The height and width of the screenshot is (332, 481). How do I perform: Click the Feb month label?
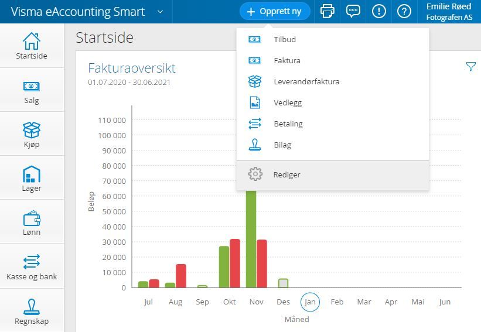point(337,302)
